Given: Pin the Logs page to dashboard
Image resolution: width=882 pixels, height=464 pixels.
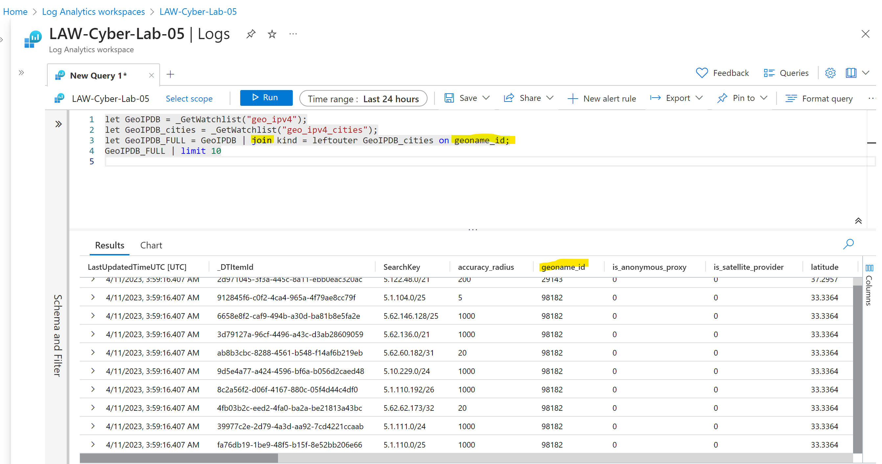Looking at the screenshot, I should click(x=251, y=34).
